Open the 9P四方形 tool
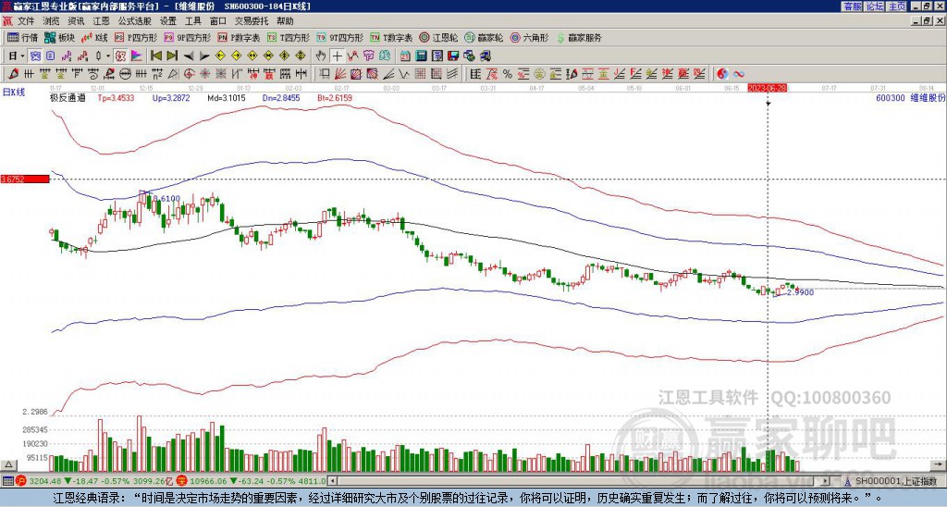Viewport: 947px width, 507px height. pos(187,37)
